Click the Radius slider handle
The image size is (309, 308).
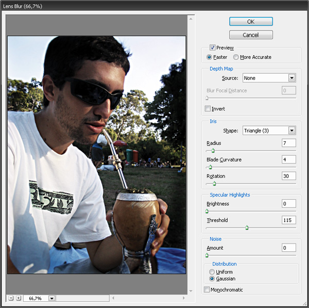coord(213,151)
